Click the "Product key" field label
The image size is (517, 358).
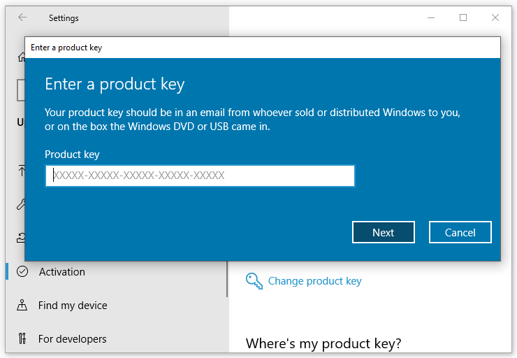coord(72,155)
